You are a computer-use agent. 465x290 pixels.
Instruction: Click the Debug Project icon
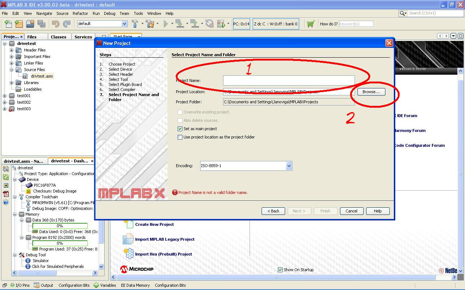click(221, 24)
